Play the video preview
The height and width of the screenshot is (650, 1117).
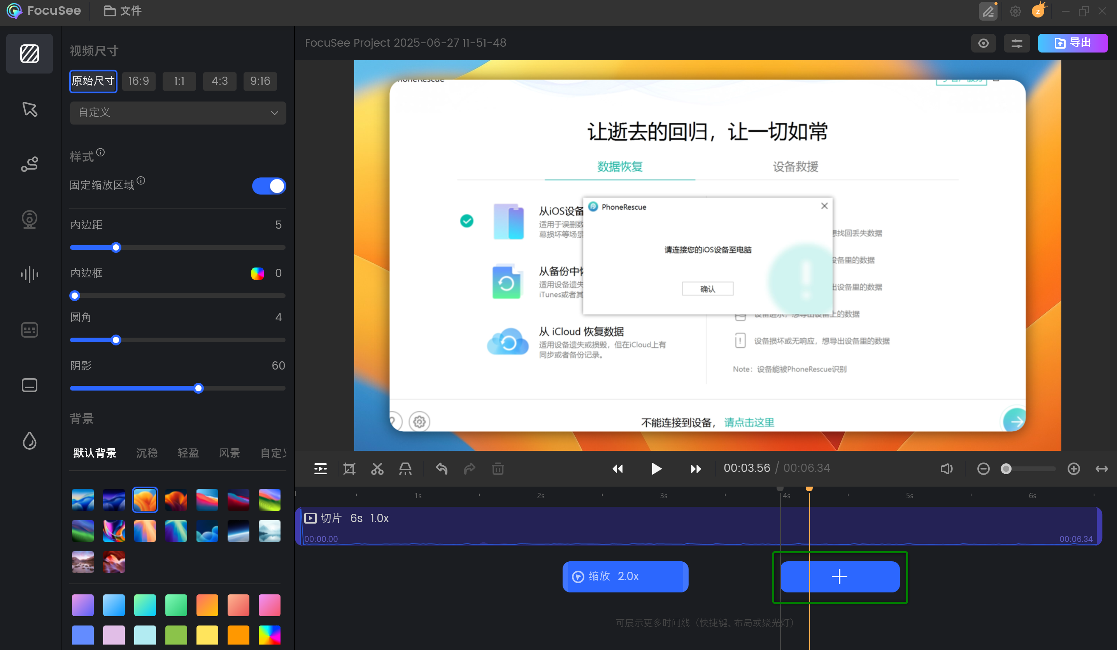(656, 468)
